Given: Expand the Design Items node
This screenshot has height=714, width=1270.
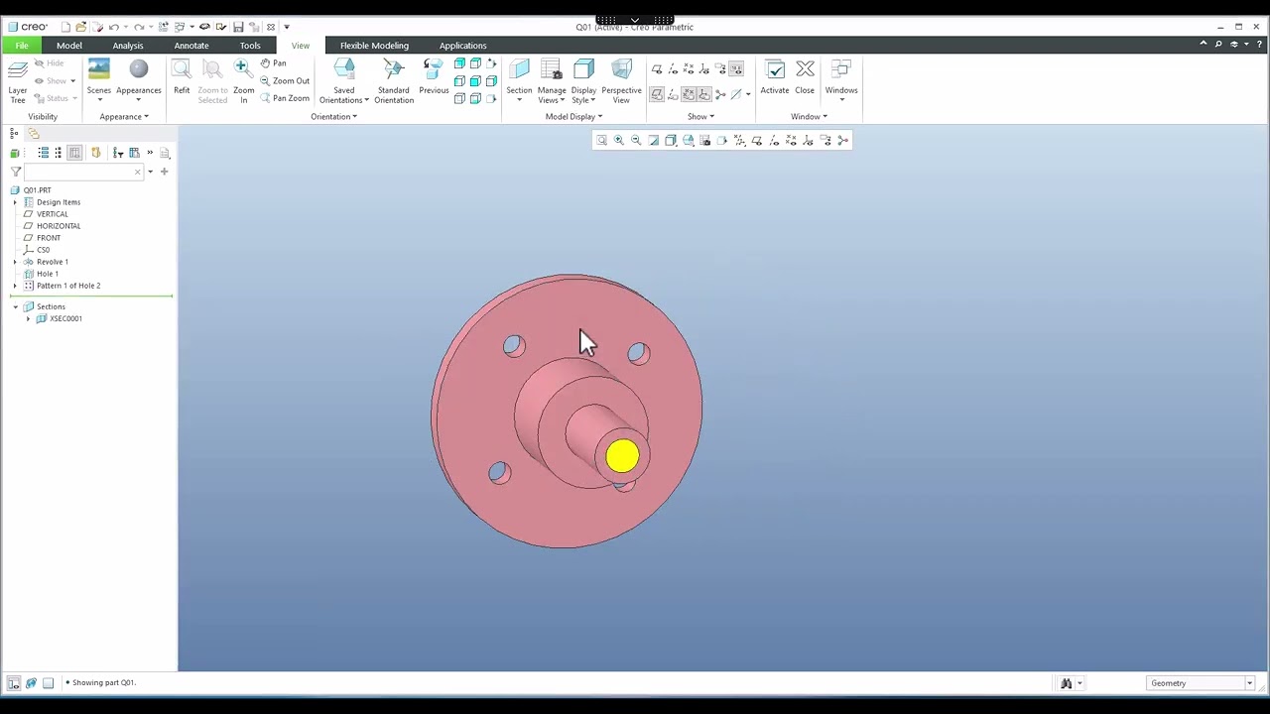Looking at the screenshot, I should pyautogui.click(x=15, y=202).
